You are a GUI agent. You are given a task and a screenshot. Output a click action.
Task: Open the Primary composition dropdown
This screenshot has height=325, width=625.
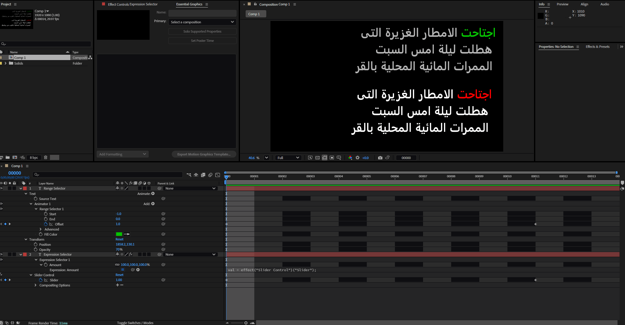pyautogui.click(x=202, y=22)
